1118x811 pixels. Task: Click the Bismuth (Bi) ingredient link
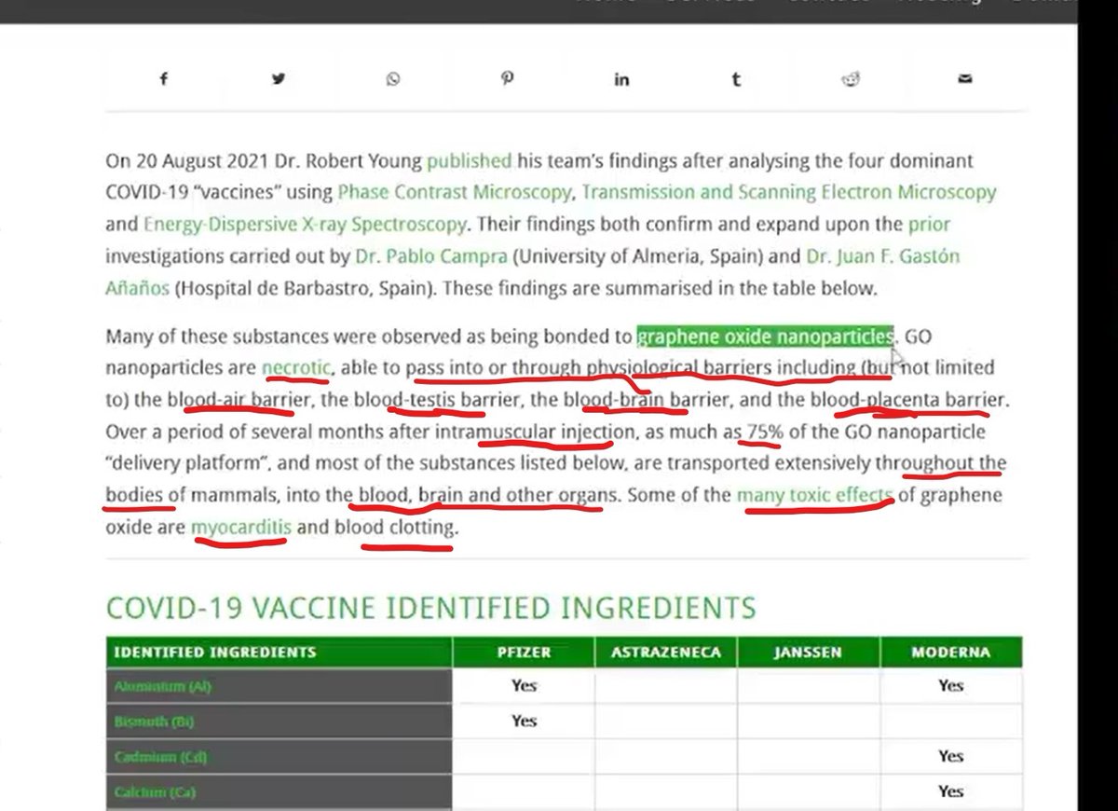155,722
